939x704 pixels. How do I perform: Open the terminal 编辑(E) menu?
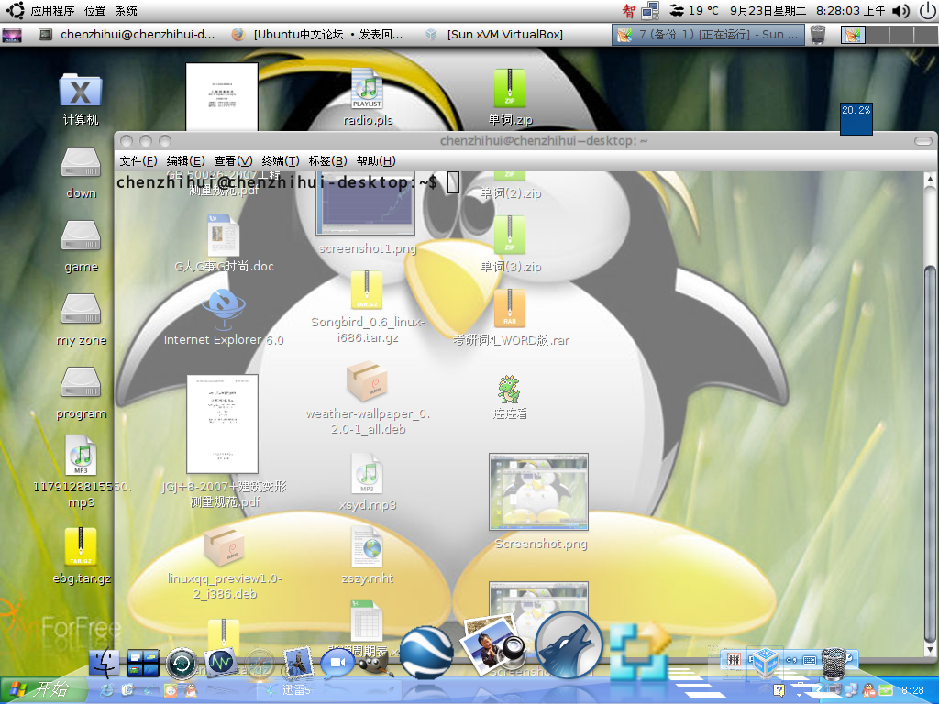coord(185,161)
